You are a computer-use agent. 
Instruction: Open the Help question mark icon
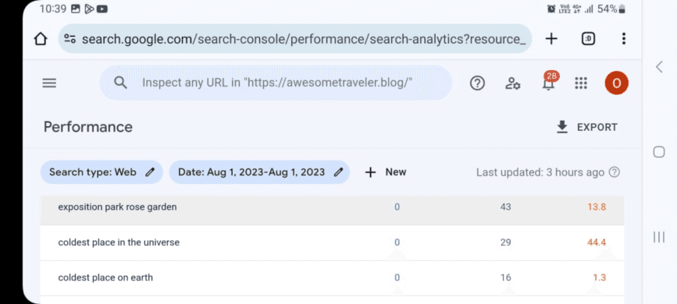(477, 83)
